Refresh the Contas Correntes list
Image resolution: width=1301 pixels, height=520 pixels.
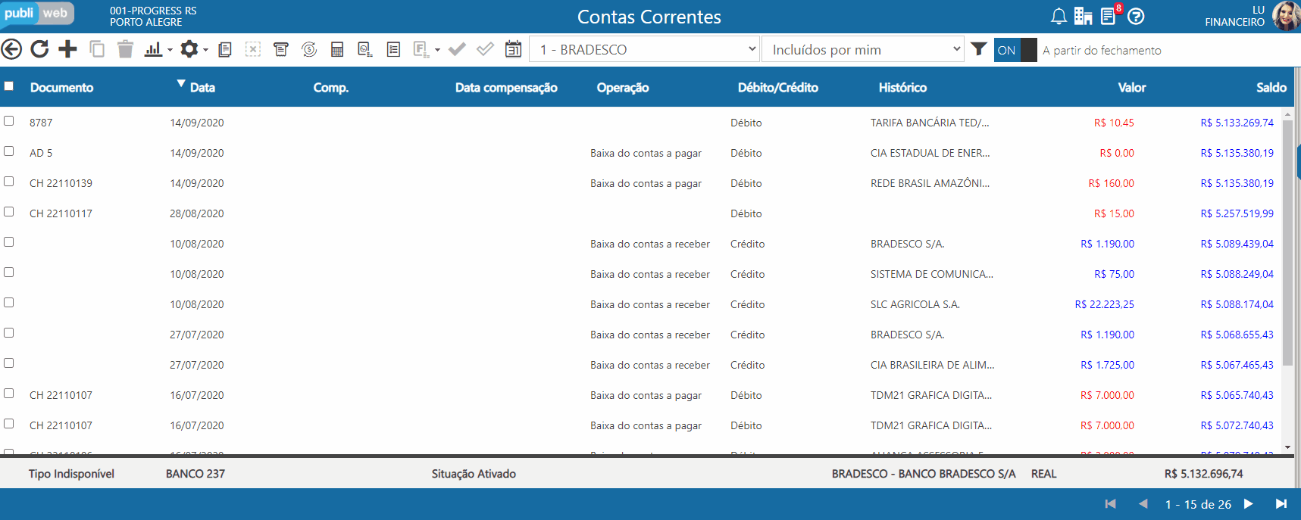[x=39, y=49]
